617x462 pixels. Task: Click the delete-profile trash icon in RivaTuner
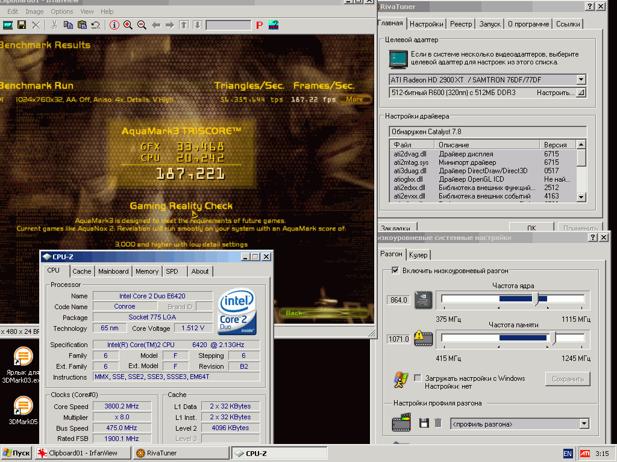click(438, 423)
